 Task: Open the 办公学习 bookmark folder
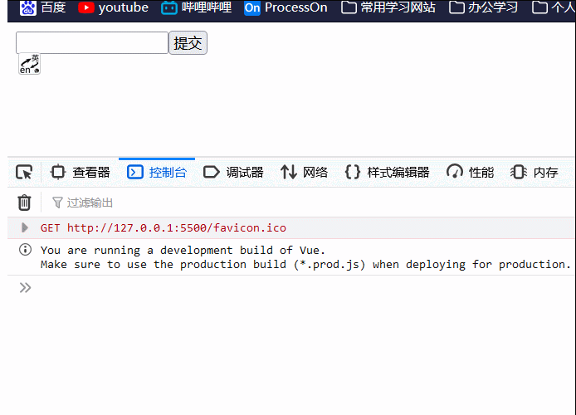pyautogui.click(x=483, y=7)
